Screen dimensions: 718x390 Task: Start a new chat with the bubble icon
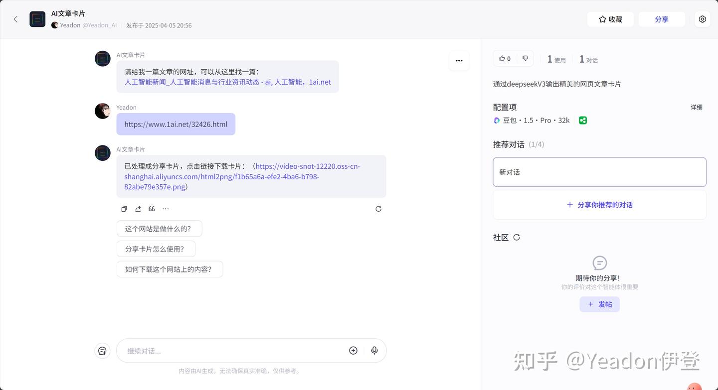103,351
